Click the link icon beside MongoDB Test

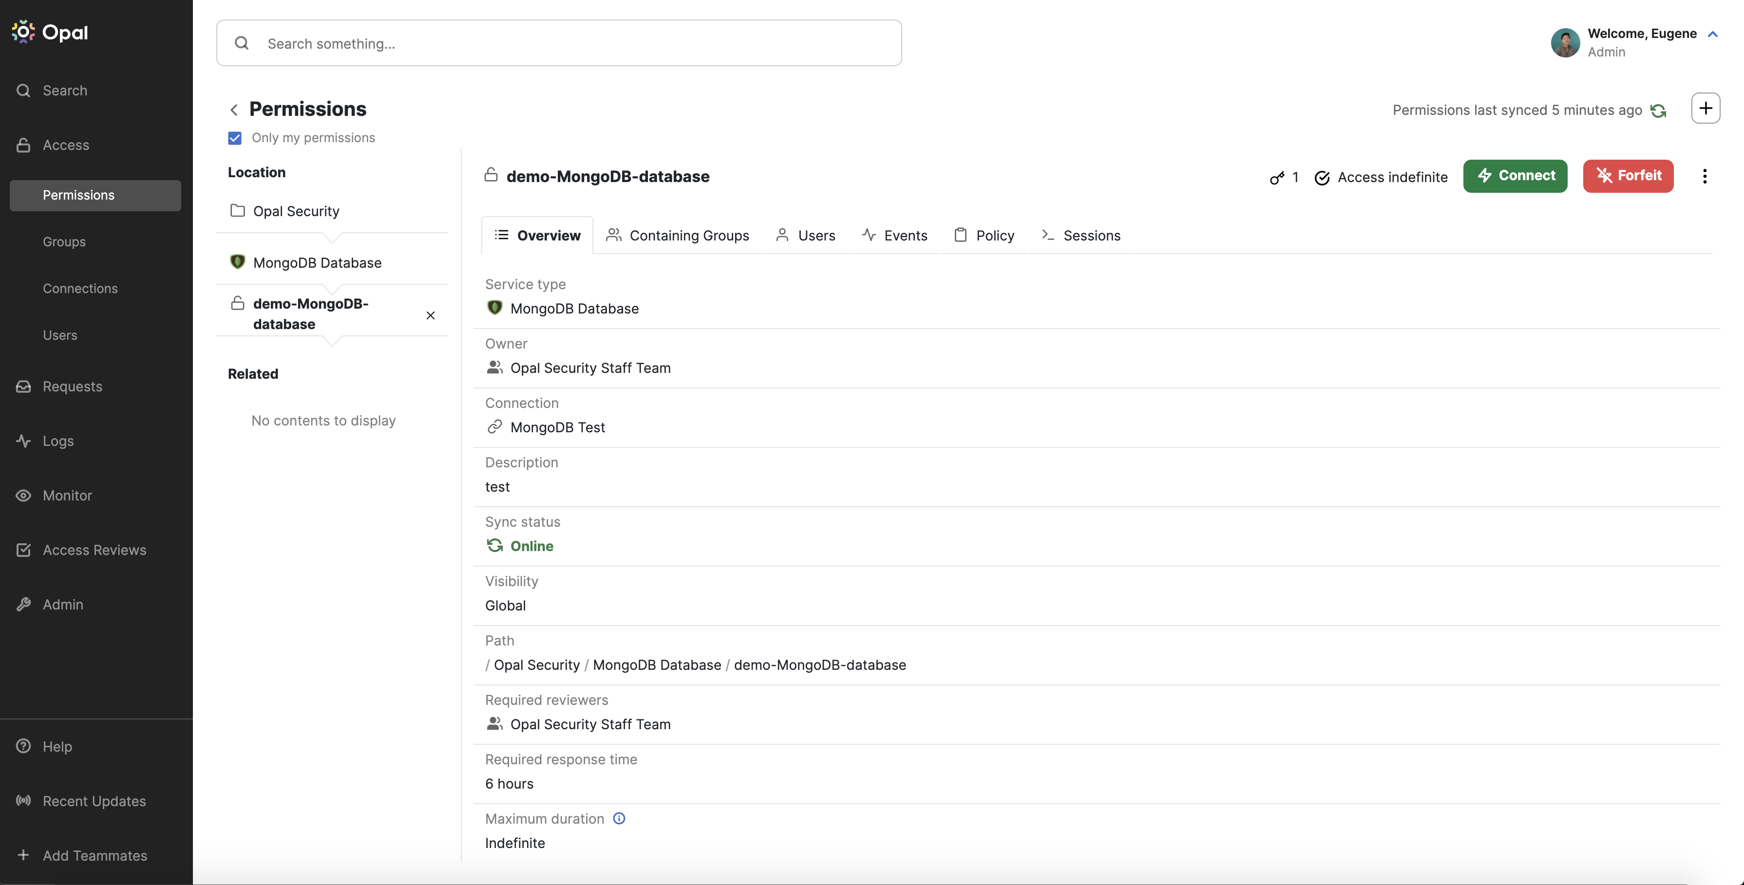(x=495, y=427)
